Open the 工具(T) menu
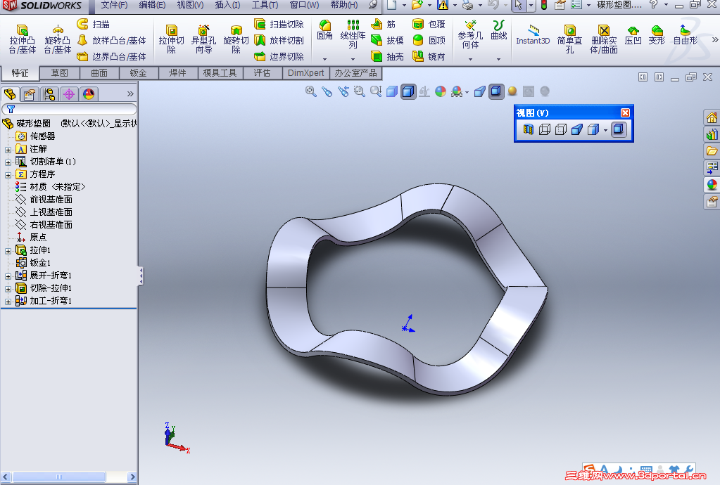The image size is (720, 485). pyautogui.click(x=265, y=5)
